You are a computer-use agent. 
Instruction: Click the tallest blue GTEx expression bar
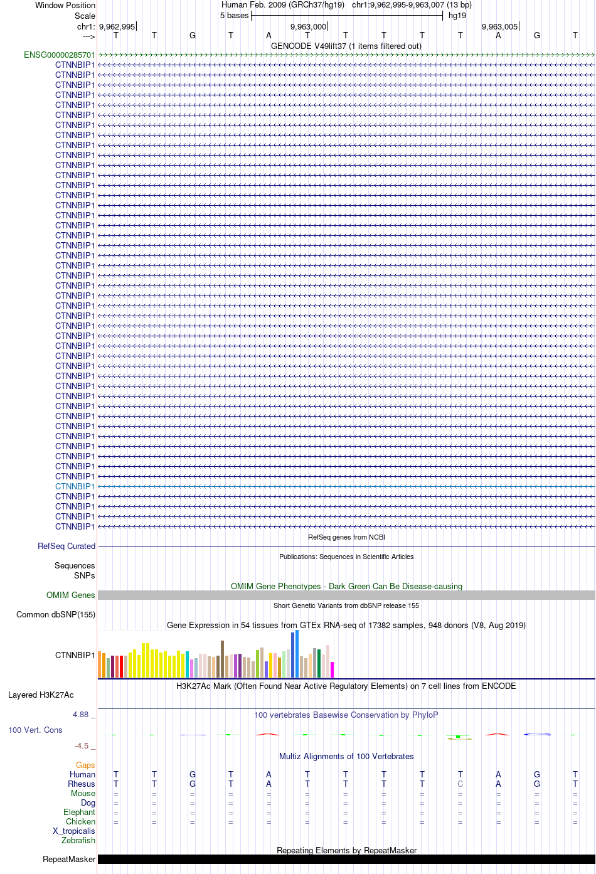coord(297,654)
